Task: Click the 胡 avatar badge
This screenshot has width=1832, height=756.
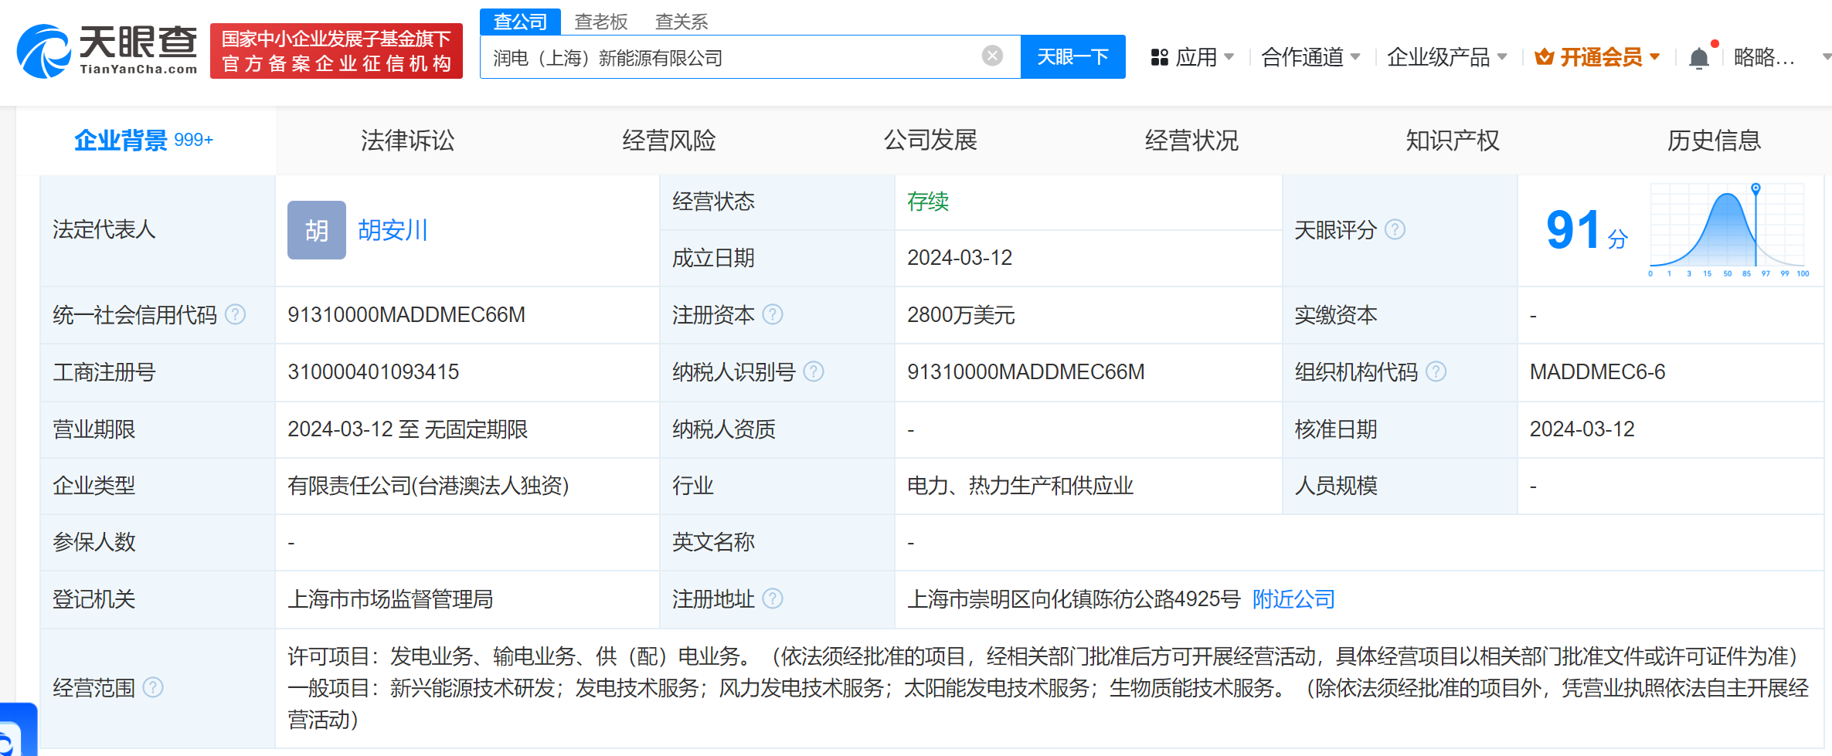Action: [x=317, y=230]
